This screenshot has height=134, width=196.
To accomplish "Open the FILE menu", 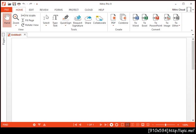I will [7, 10].
